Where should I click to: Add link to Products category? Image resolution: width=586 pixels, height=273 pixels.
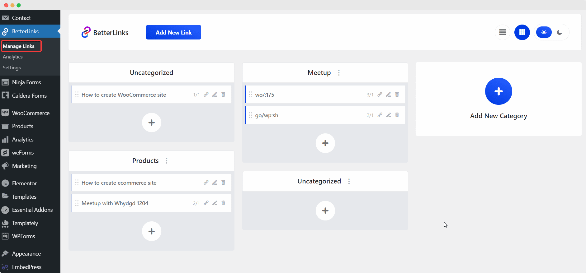[152, 231]
